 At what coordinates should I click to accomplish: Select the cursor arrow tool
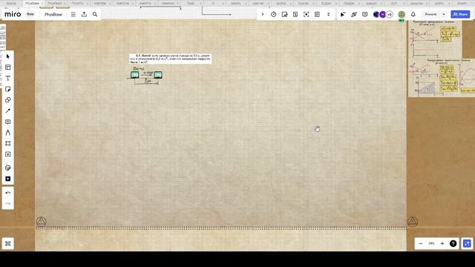click(8, 56)
